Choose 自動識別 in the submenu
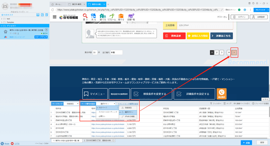The image size is (270, 146). [x=128, y=108]
